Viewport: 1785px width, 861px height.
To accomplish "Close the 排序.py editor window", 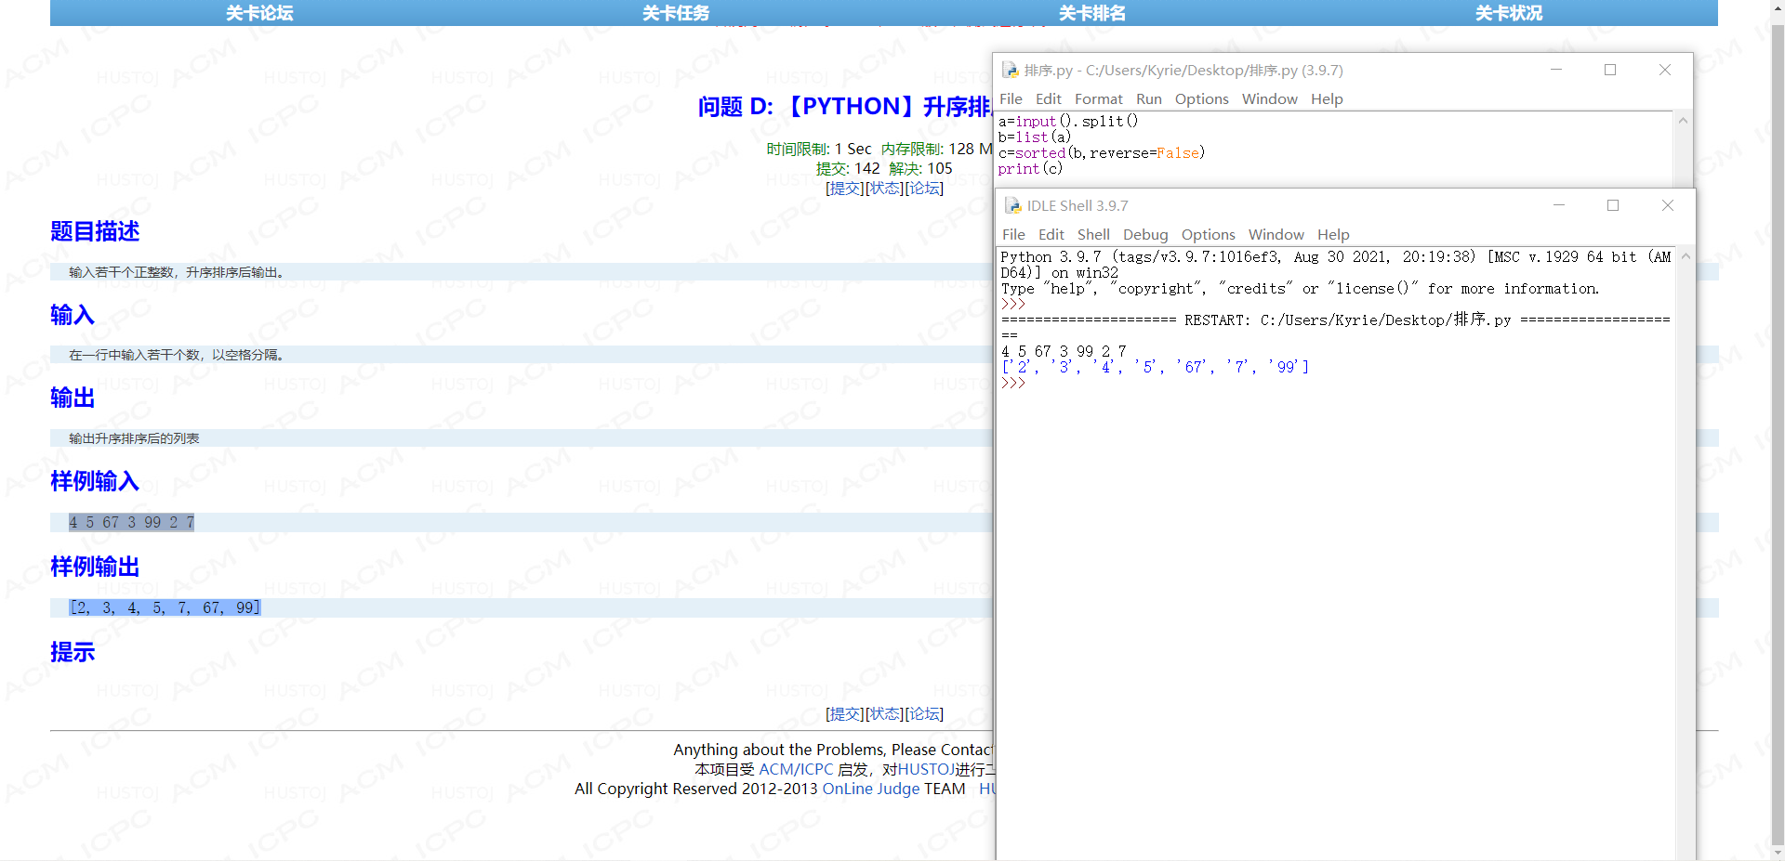I will click(x=1665, y=70).
